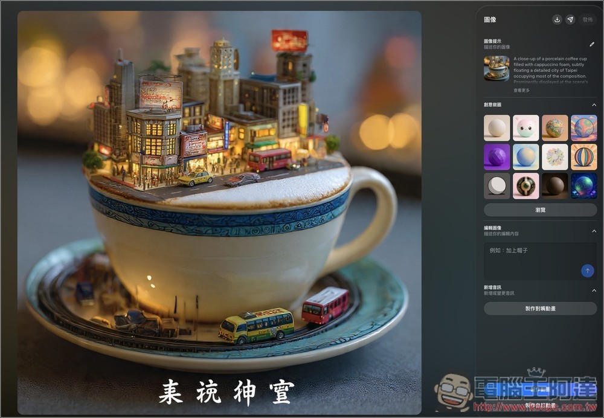
Task: Edit the image prompt with pencil icon
Action: [592, 44]
